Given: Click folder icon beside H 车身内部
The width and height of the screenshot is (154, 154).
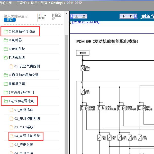Looking at the screenshot, I should [x=6, y=84].
